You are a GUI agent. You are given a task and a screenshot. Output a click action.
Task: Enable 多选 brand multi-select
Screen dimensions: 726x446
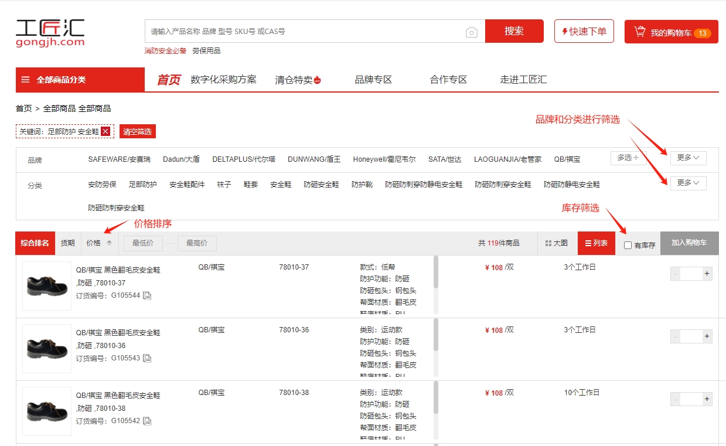(x=628, y=158)
